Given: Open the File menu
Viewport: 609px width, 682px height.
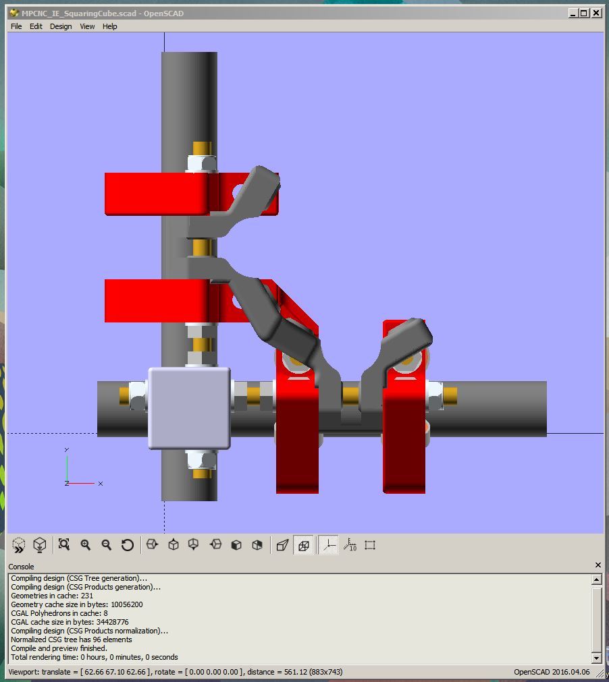Looking at the screenshot, I should coord(16,26).
